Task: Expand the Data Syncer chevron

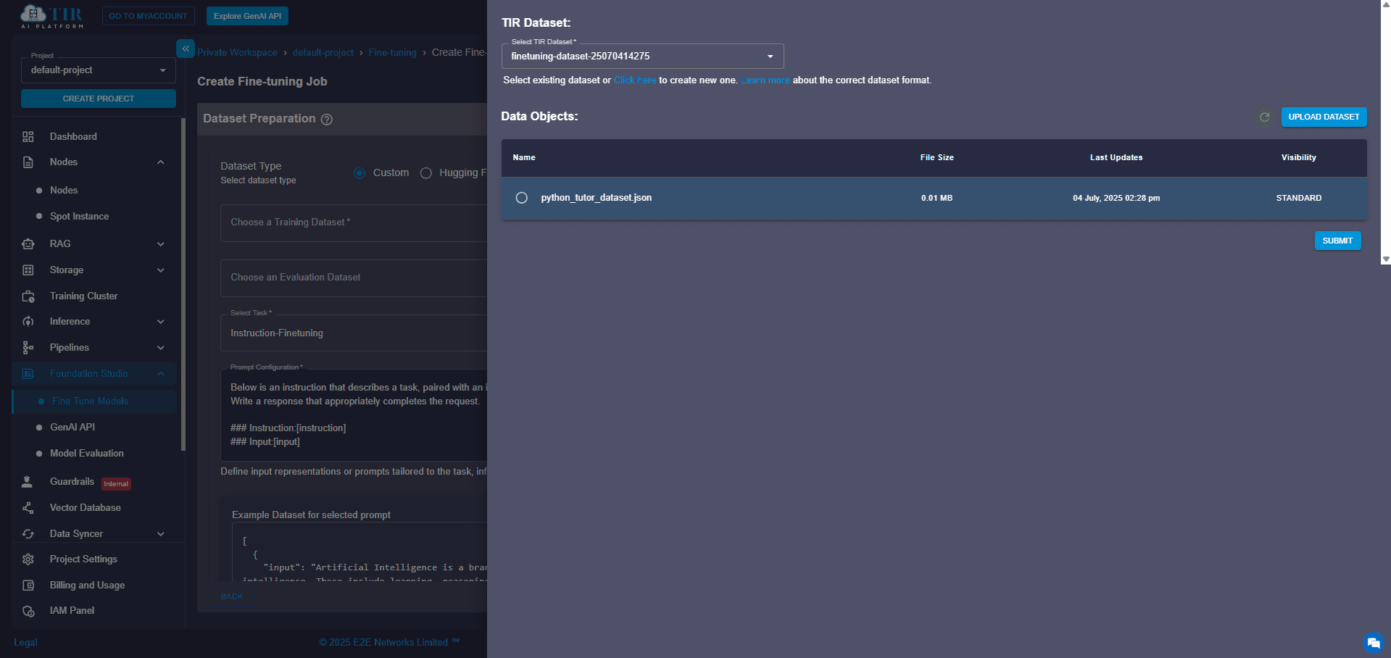Action: 161,534
